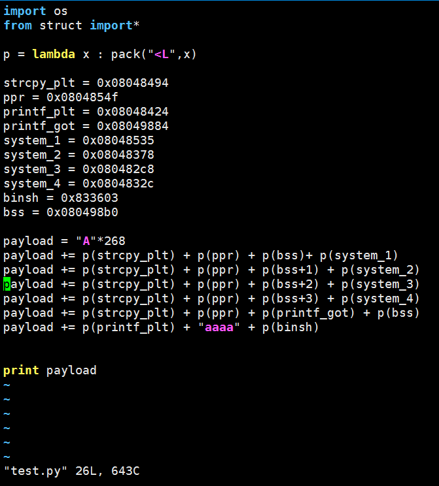The image size is (439, 486).
Task: Click the green cursor block on payload
Action: (x=7, y=284)
